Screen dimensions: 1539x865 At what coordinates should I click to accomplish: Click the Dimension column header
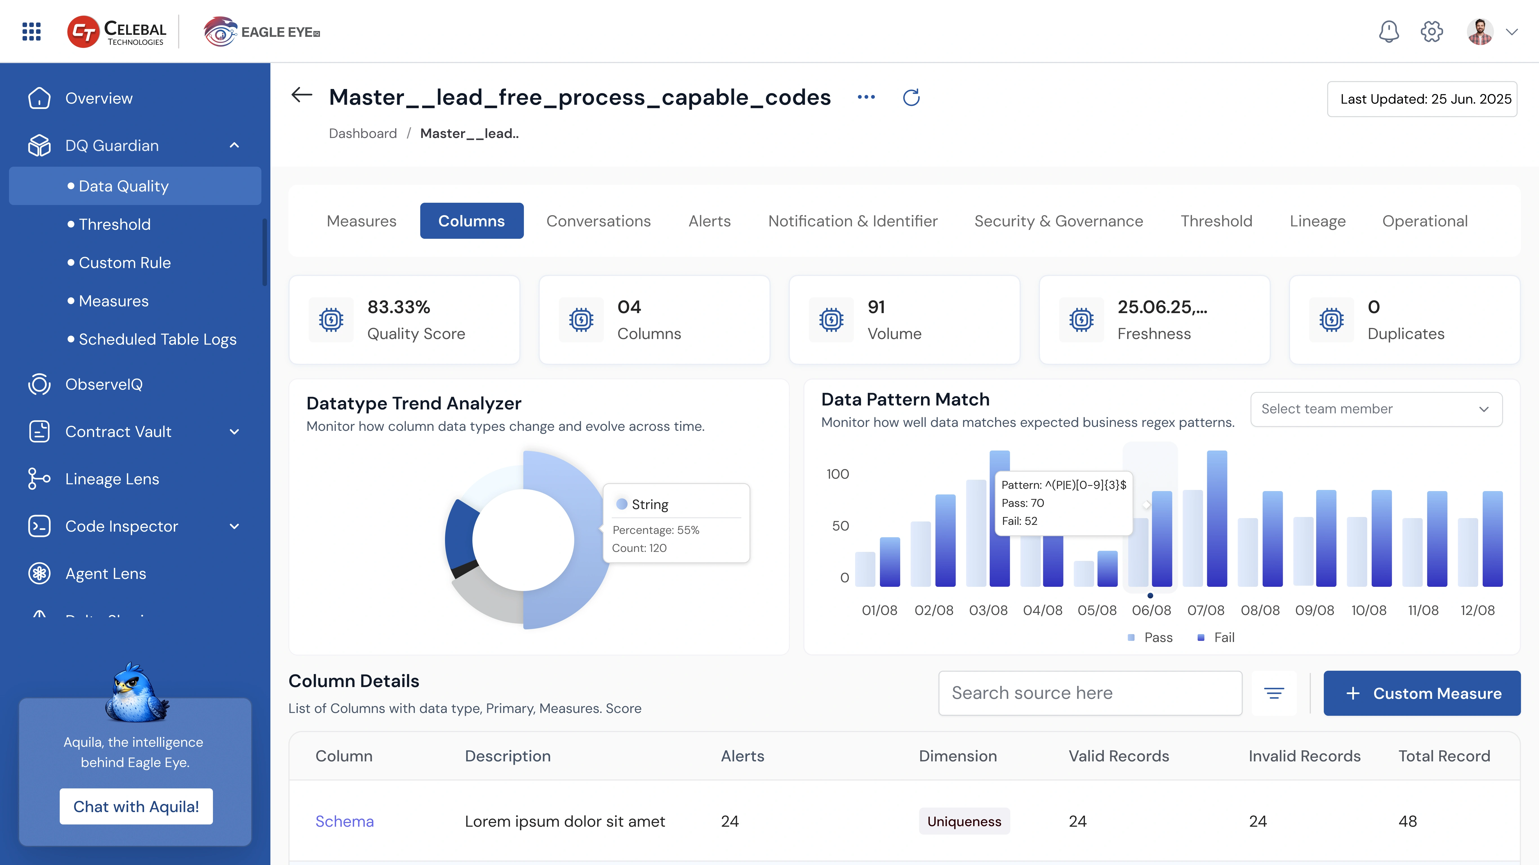pos(958,756)
